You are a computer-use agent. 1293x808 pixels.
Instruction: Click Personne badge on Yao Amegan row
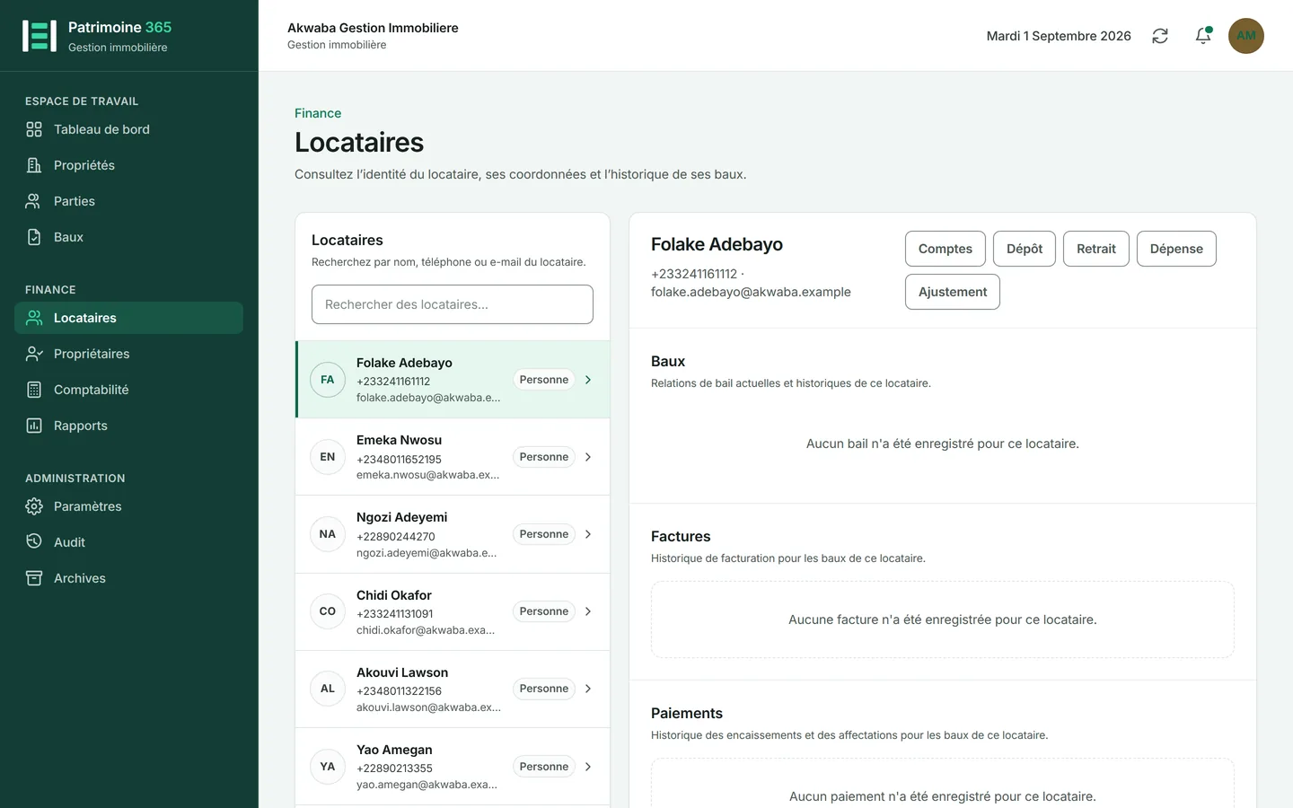tap(544, 767)
